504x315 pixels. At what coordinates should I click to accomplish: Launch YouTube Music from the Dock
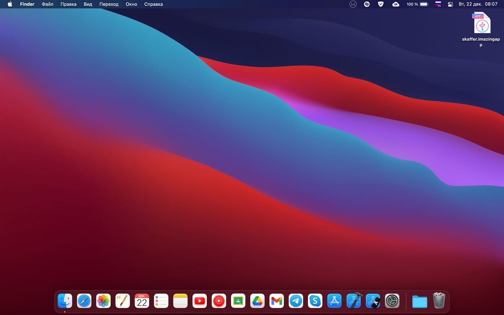click(219, 301)
